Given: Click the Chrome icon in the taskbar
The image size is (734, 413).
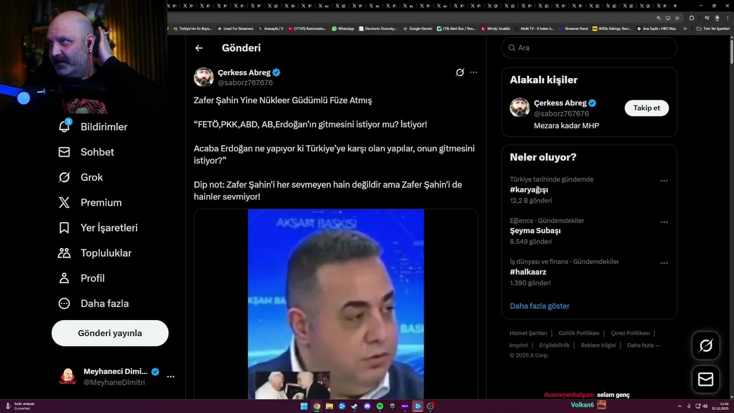Looking at the screenshot, I should (317, 406).
